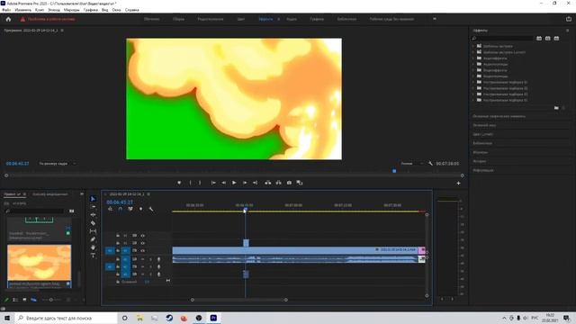Filter Effects panel by 32-bit color effects
This screenshot has width=576, height=324.
click(548, 38)
